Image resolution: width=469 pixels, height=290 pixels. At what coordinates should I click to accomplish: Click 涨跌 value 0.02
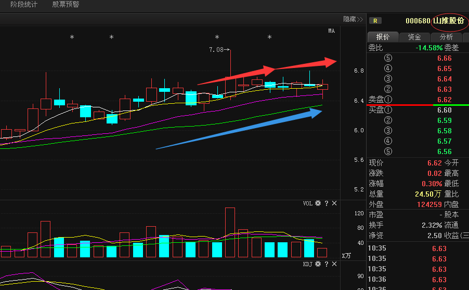[x=435, y=173]
